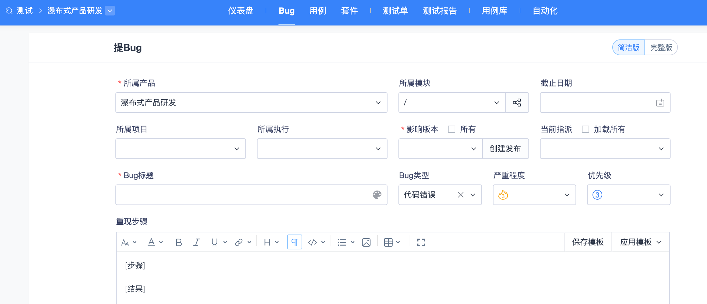Clear the Bug type selection
Screen dimensions: 707x304
click(460, 195)
